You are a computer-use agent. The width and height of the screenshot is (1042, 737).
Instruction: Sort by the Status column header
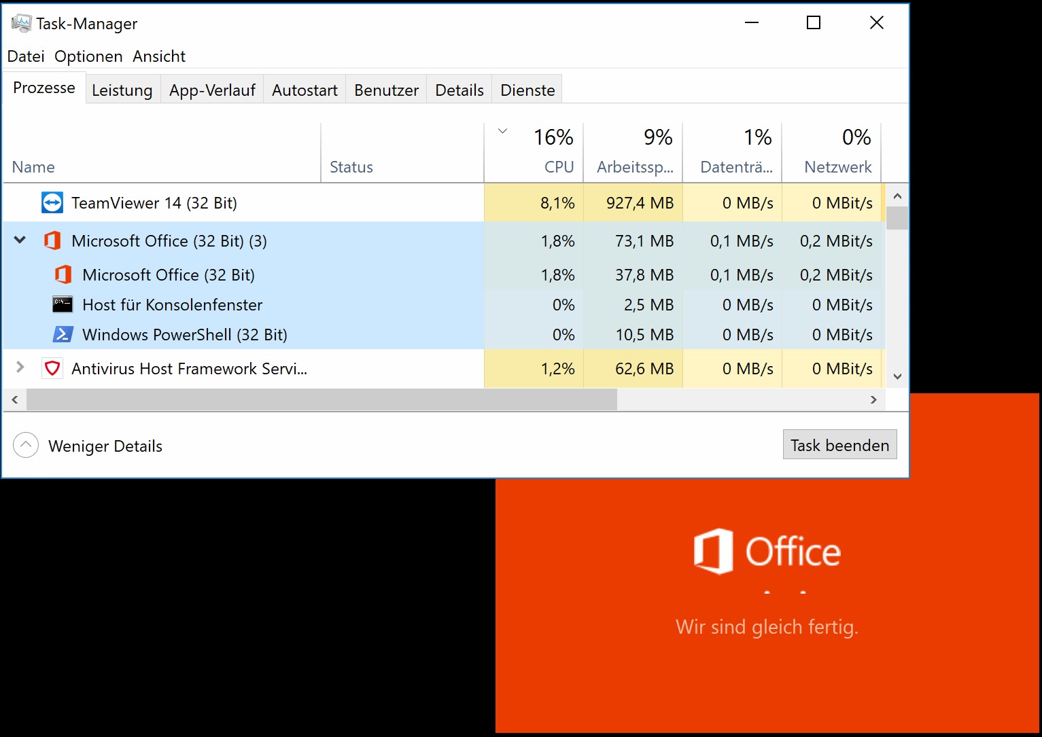tap(402, 153)
